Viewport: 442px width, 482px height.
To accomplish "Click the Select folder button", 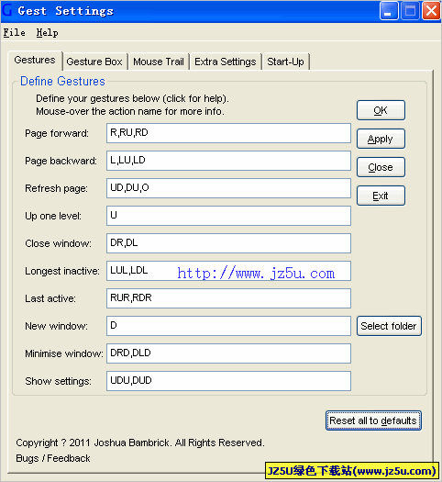I will pos(389,326).
